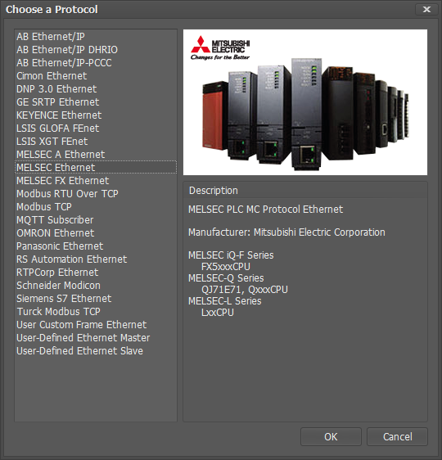Pick DNP 3.0 Ethernet from list
This screenshot has width=442, height=460.
[96, 89]
